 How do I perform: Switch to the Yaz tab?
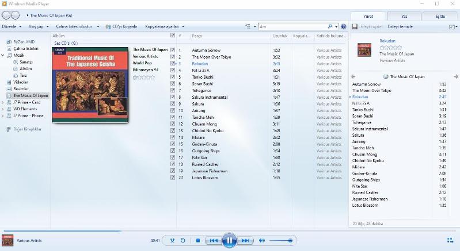(405, 16)
